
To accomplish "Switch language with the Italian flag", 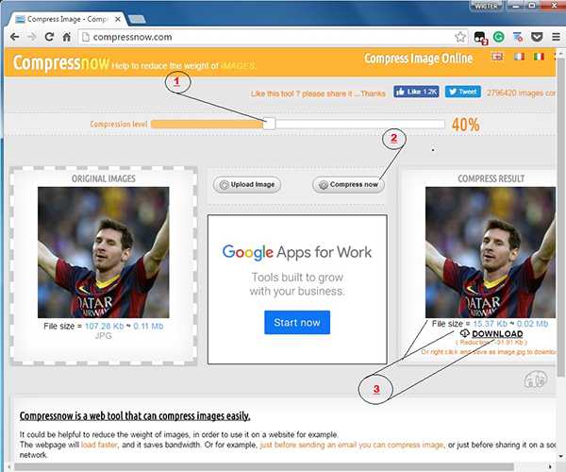I will pos(539,57).
